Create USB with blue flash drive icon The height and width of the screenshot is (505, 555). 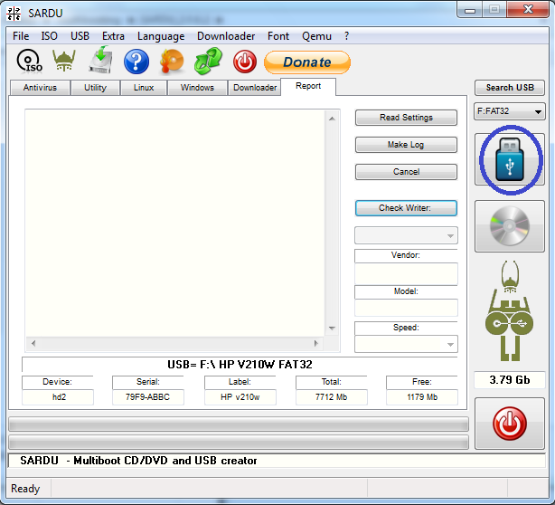tap(509, 159)
